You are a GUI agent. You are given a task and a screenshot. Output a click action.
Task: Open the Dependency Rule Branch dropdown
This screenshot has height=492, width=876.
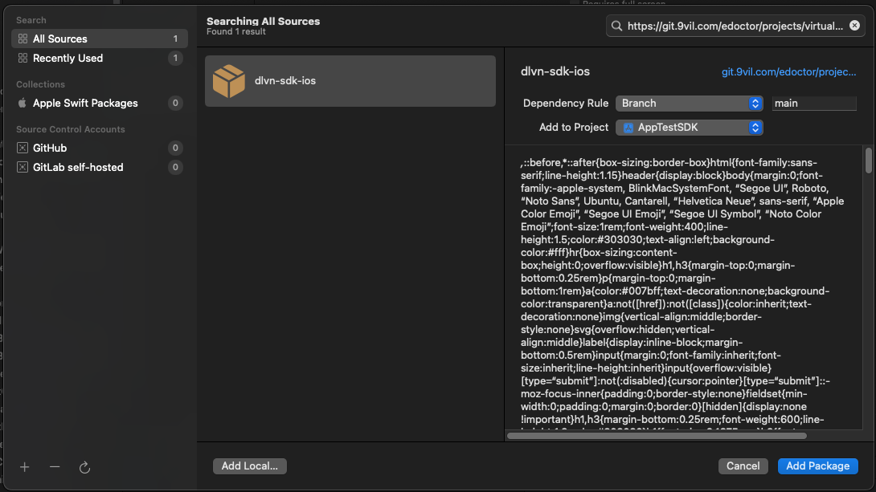pos(689,104)
